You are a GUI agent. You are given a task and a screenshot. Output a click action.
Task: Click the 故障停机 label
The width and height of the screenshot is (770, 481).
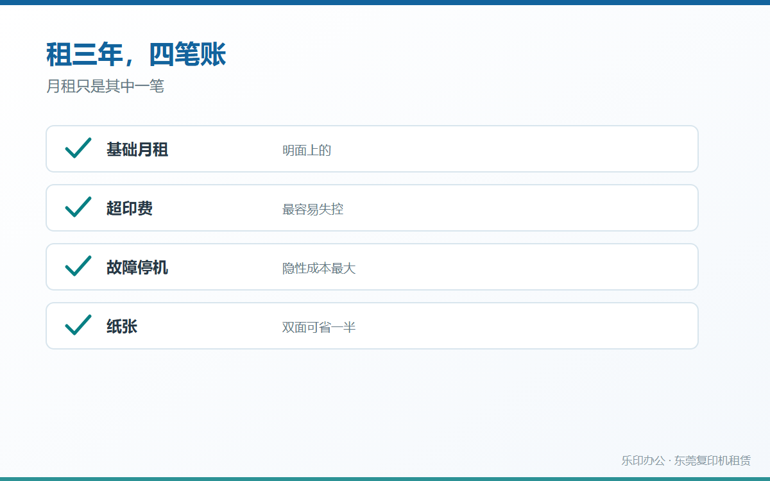pyautogui.click(x=137, y=267)
